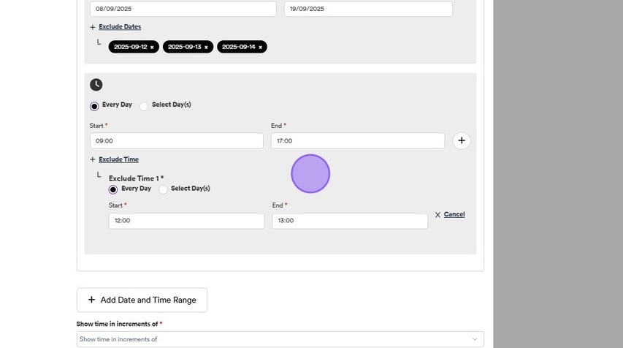Screen dimensions: 623x348
Task: Open the Show time in increments dropdown
Action: pyautogui.click(x=280, y=339)
